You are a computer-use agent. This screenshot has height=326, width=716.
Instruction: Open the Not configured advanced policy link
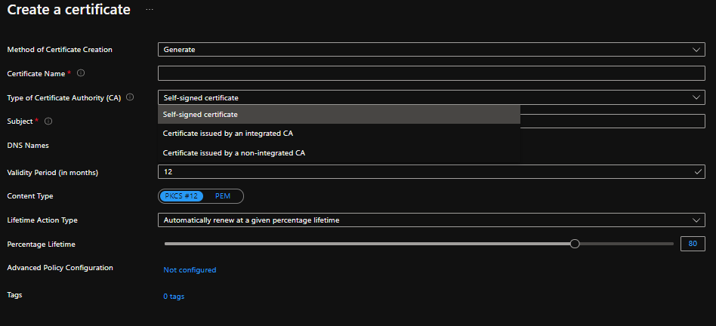[x=190, y=270]
